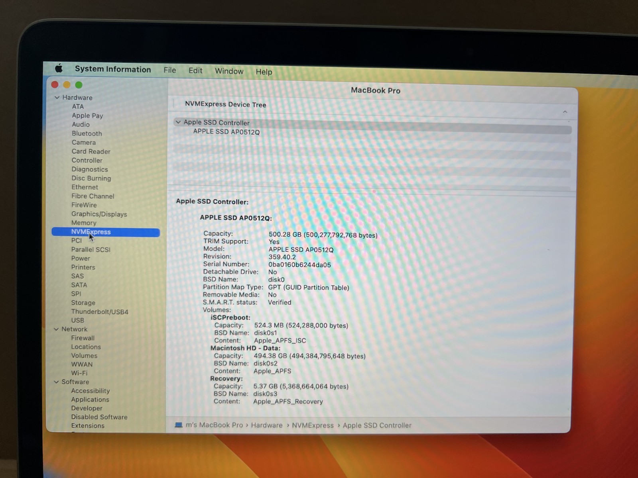Select Firewall under Network
This screenshot has height=478, width=638.
[83, 338]
